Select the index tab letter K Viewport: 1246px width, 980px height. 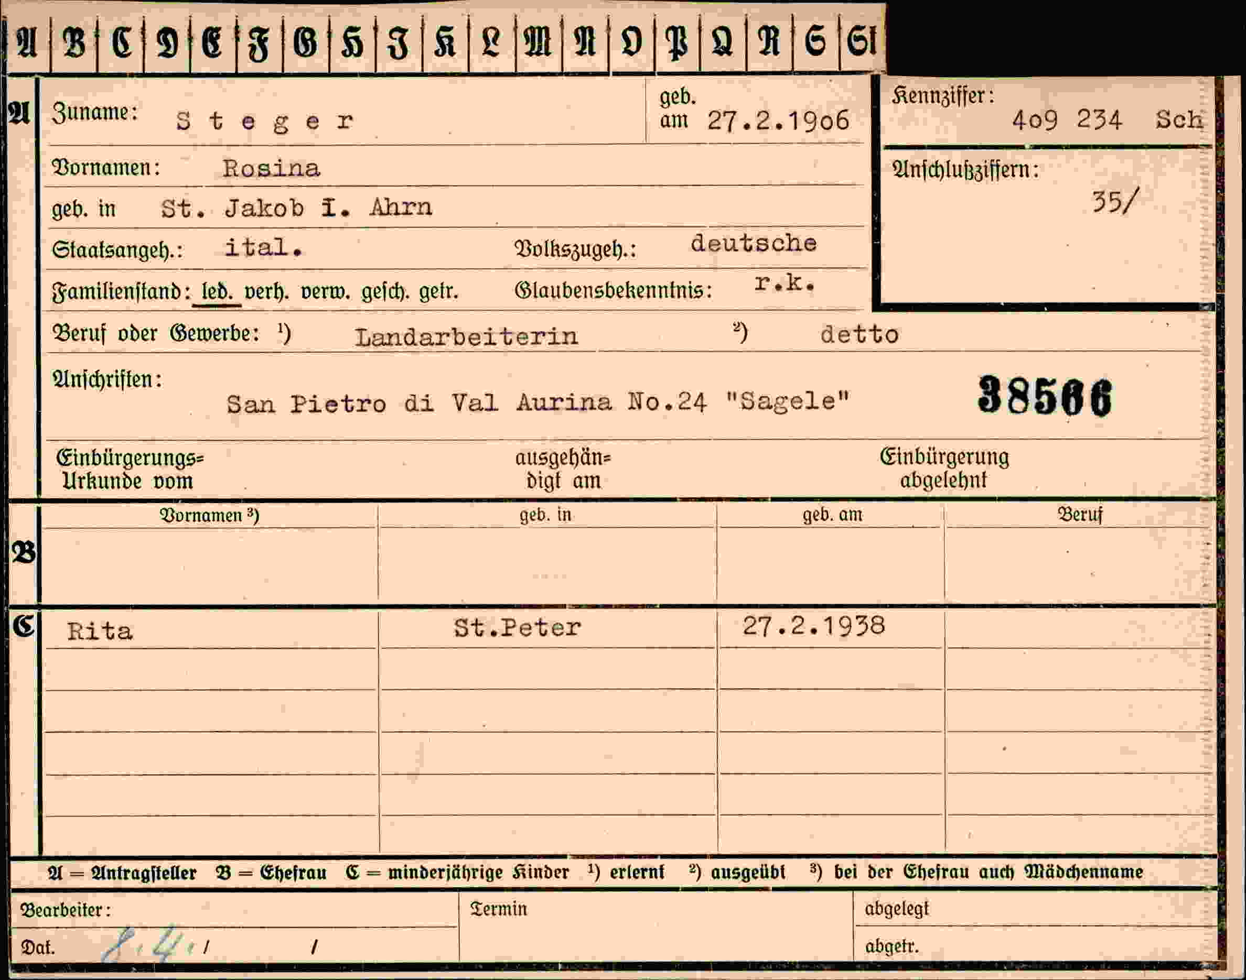point(444,43)
